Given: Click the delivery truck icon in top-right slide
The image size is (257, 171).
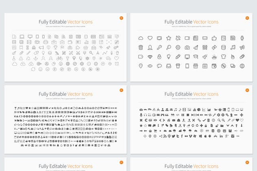Looking at the screenshot, I should click(x=233, y=66).
